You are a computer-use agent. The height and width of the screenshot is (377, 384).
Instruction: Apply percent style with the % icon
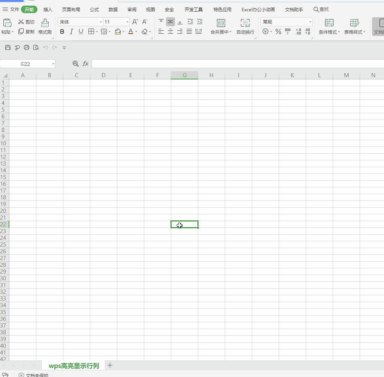click(x=278, y=32)
